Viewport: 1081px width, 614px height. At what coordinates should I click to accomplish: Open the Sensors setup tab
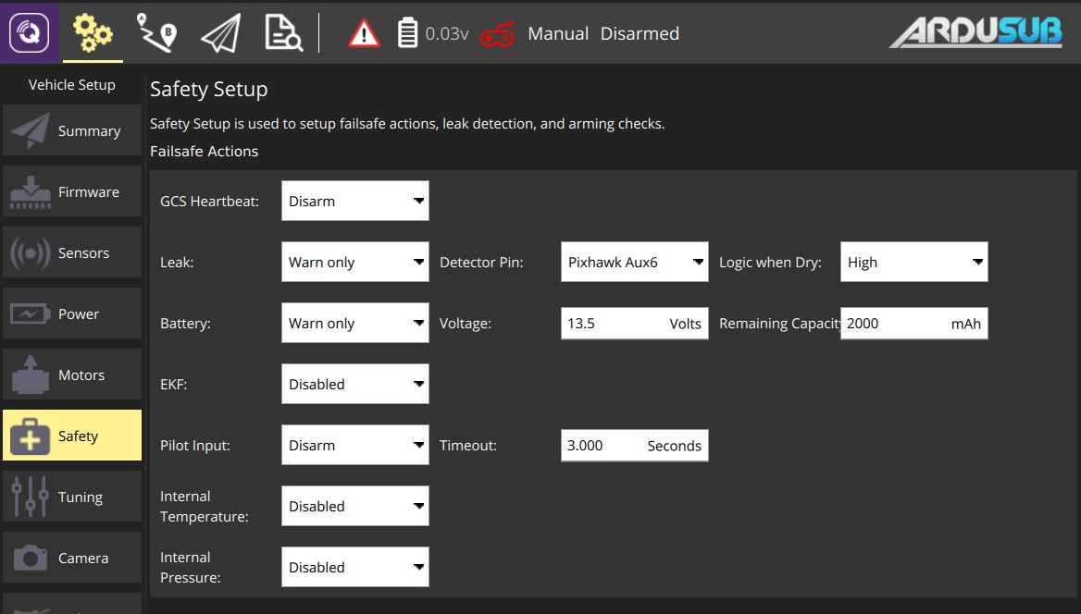(x=72, y=252)
